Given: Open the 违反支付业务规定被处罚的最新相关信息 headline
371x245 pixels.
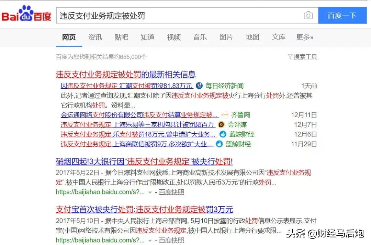Looking at the screenshot, I should (126, 74).
